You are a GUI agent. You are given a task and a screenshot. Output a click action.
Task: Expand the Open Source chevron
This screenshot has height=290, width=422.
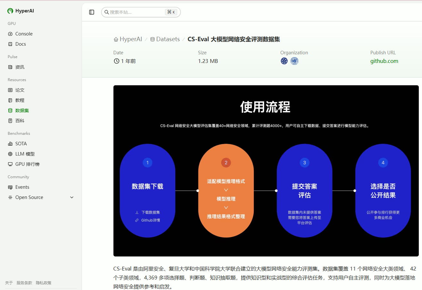(x=72, y=197)
